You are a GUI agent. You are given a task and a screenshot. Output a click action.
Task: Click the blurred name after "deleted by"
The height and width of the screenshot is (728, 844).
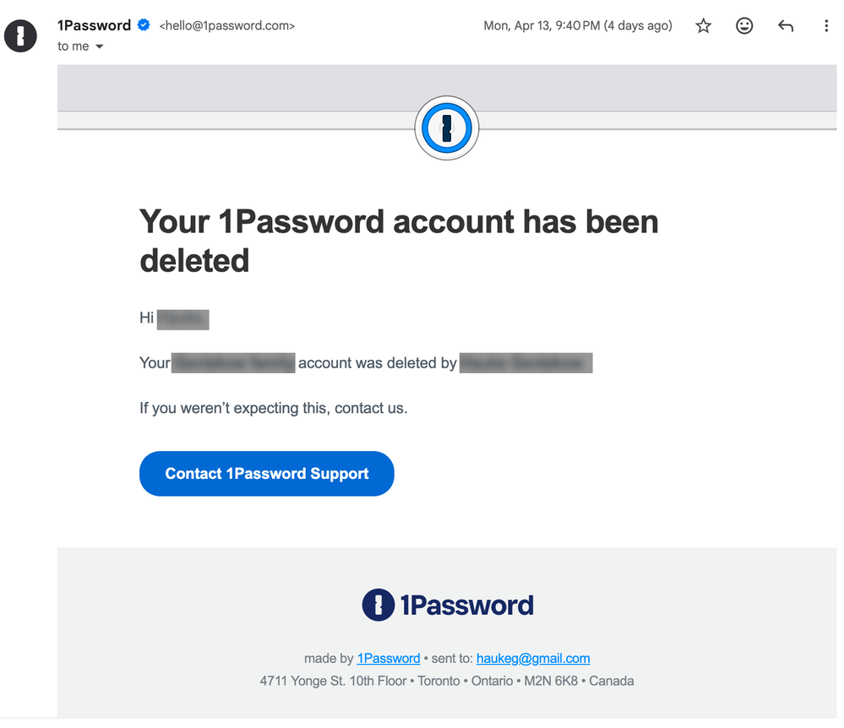(525, 364)
